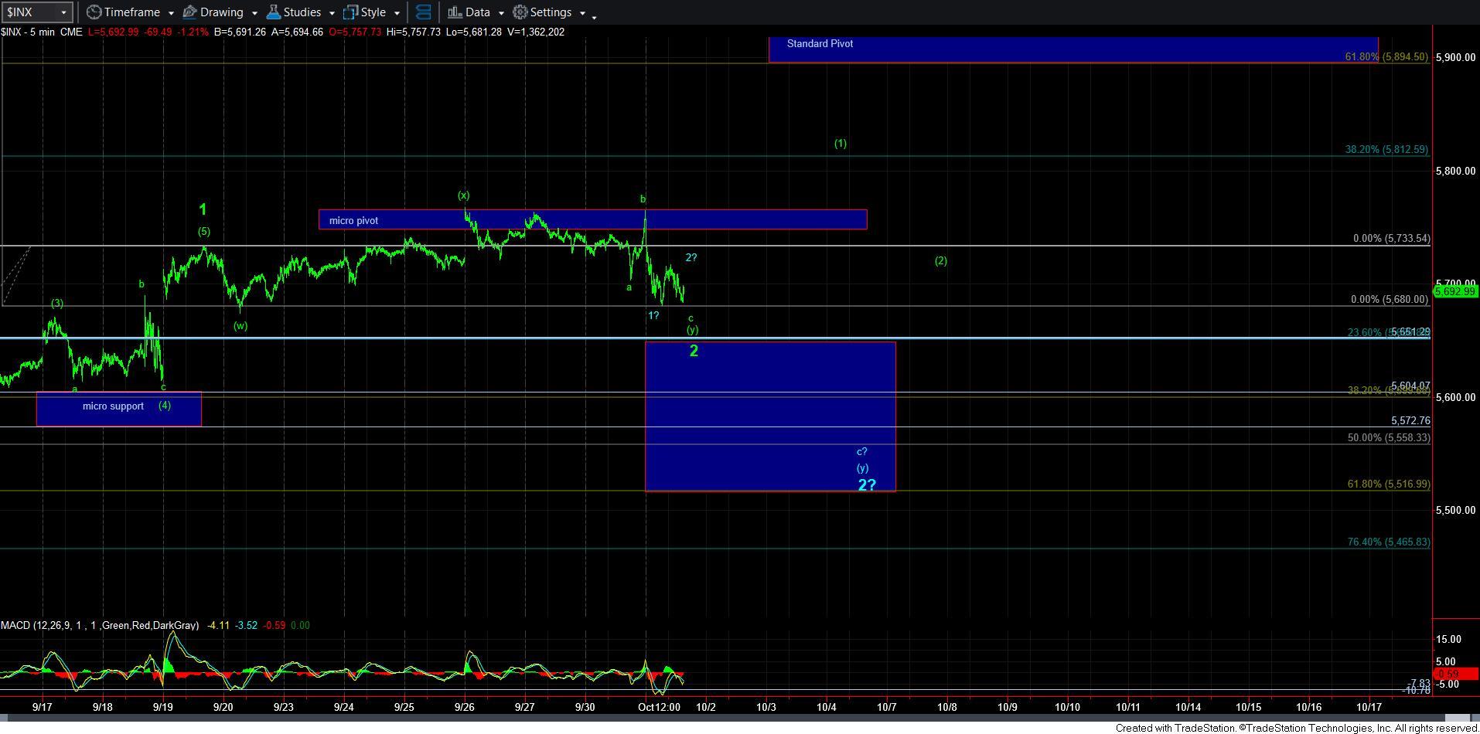Click the green 5,692.99 current price marker

pos(1456,291)
